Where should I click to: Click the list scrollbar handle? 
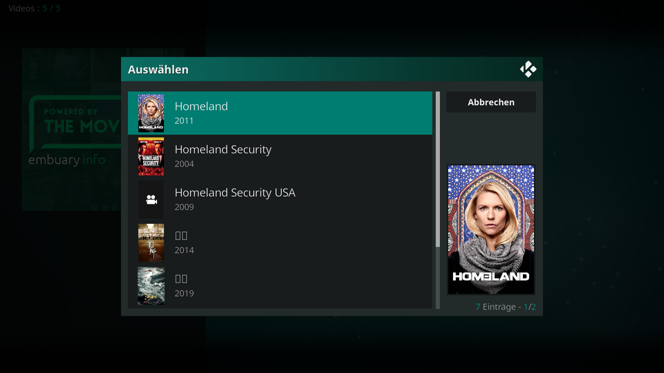(438, 169)
